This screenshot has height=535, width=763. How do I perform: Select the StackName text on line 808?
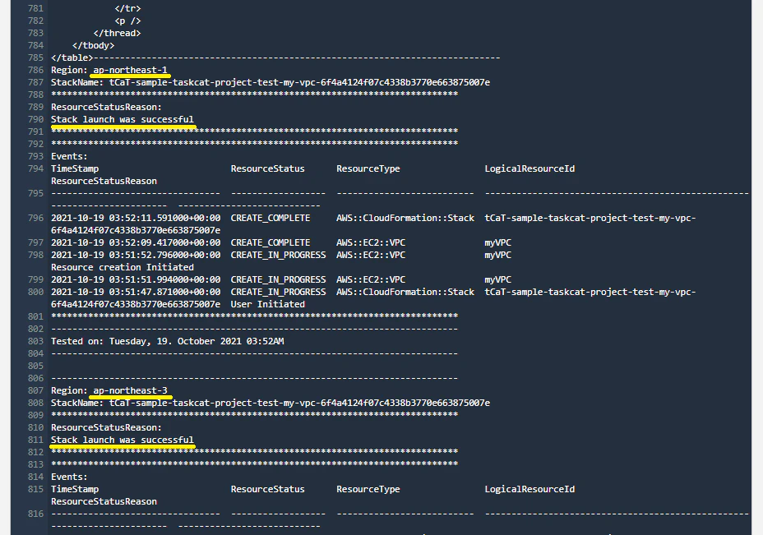(x=271, y=403)
